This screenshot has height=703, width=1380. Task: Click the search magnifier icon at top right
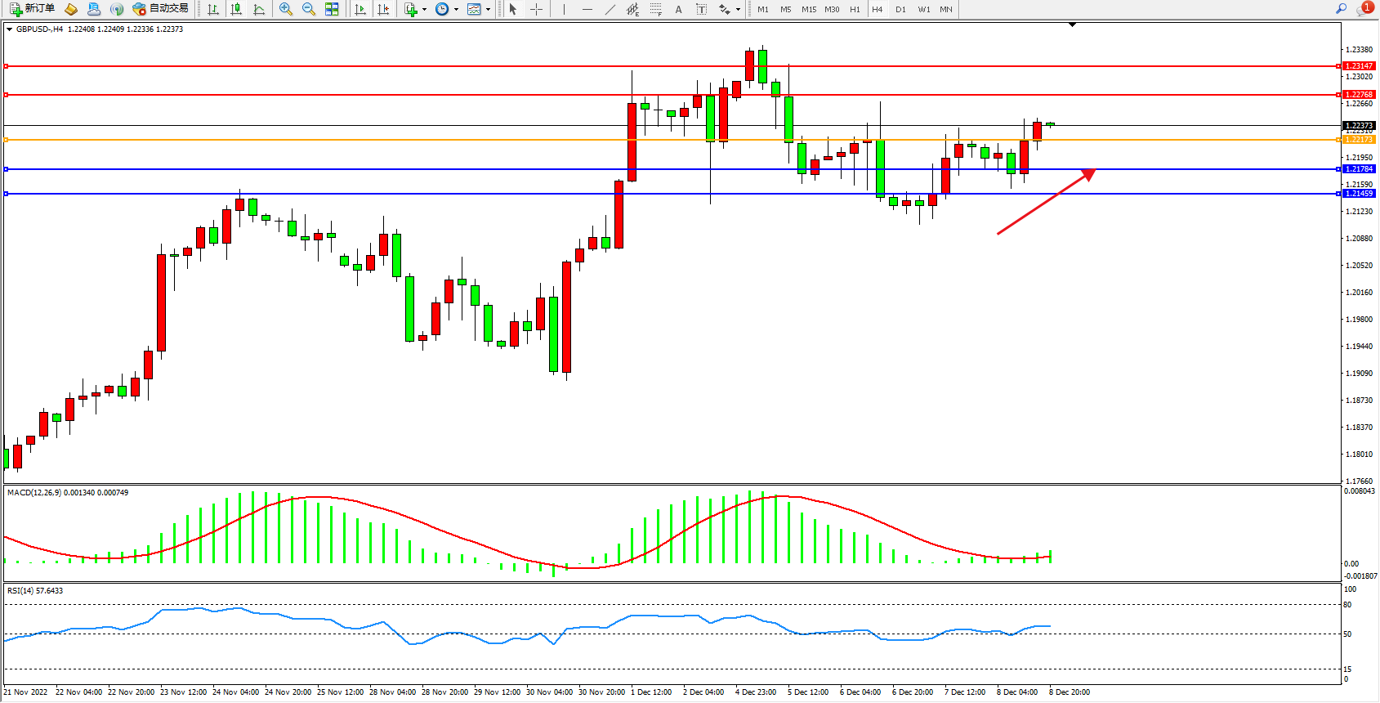point(1341,9)
